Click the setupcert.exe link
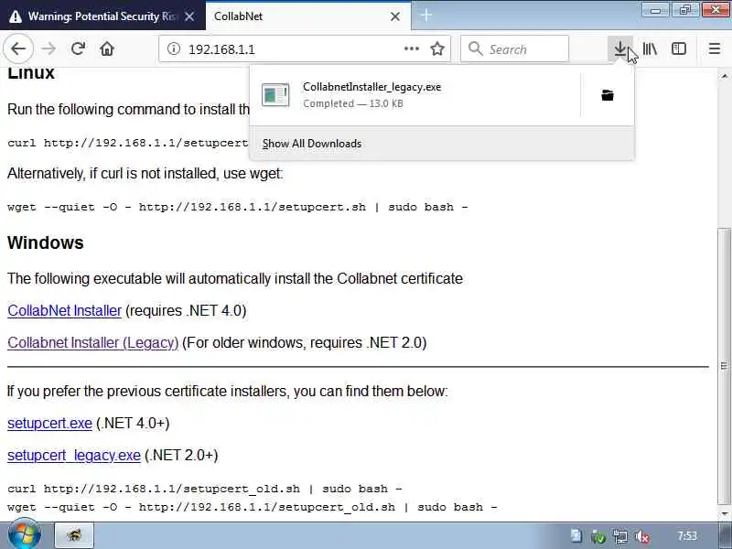This screenshot has width=732, height=549. (x=49, y=423)
